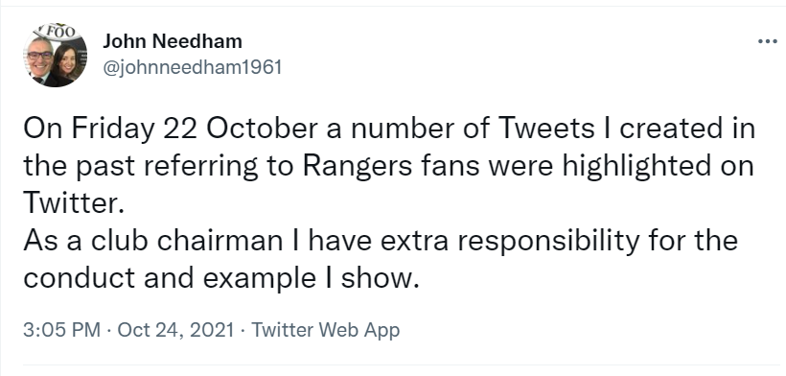Image resolution: width=786 pixels, height=376 pixels.
Task: Click the man with glasses in avatar
Action: point(40,59)
